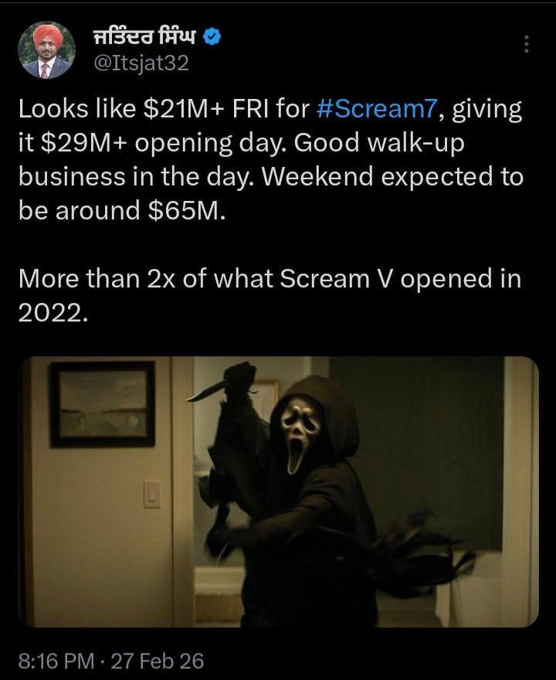Open the #Scream7 hashtag link
This screenshot has height=680, width=556.
click(x=376, y=109)
